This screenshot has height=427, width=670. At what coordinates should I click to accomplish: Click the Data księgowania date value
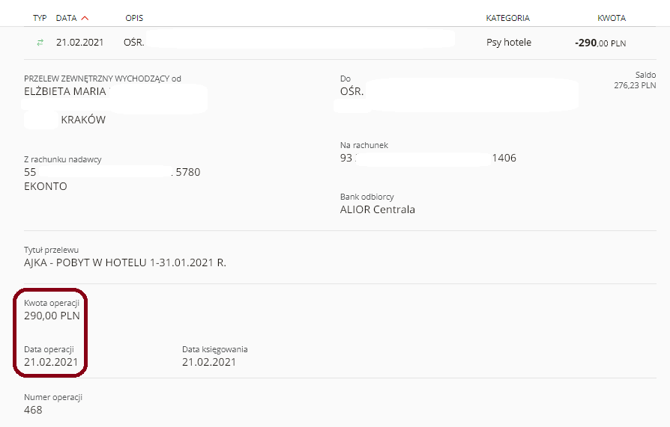point(209,362)
